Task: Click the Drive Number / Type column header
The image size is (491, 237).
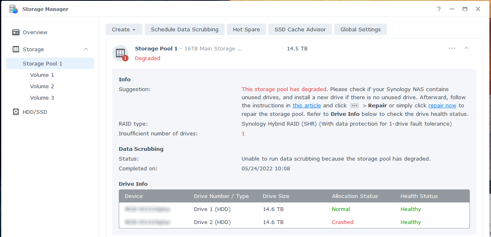Action: coord(221,196)
